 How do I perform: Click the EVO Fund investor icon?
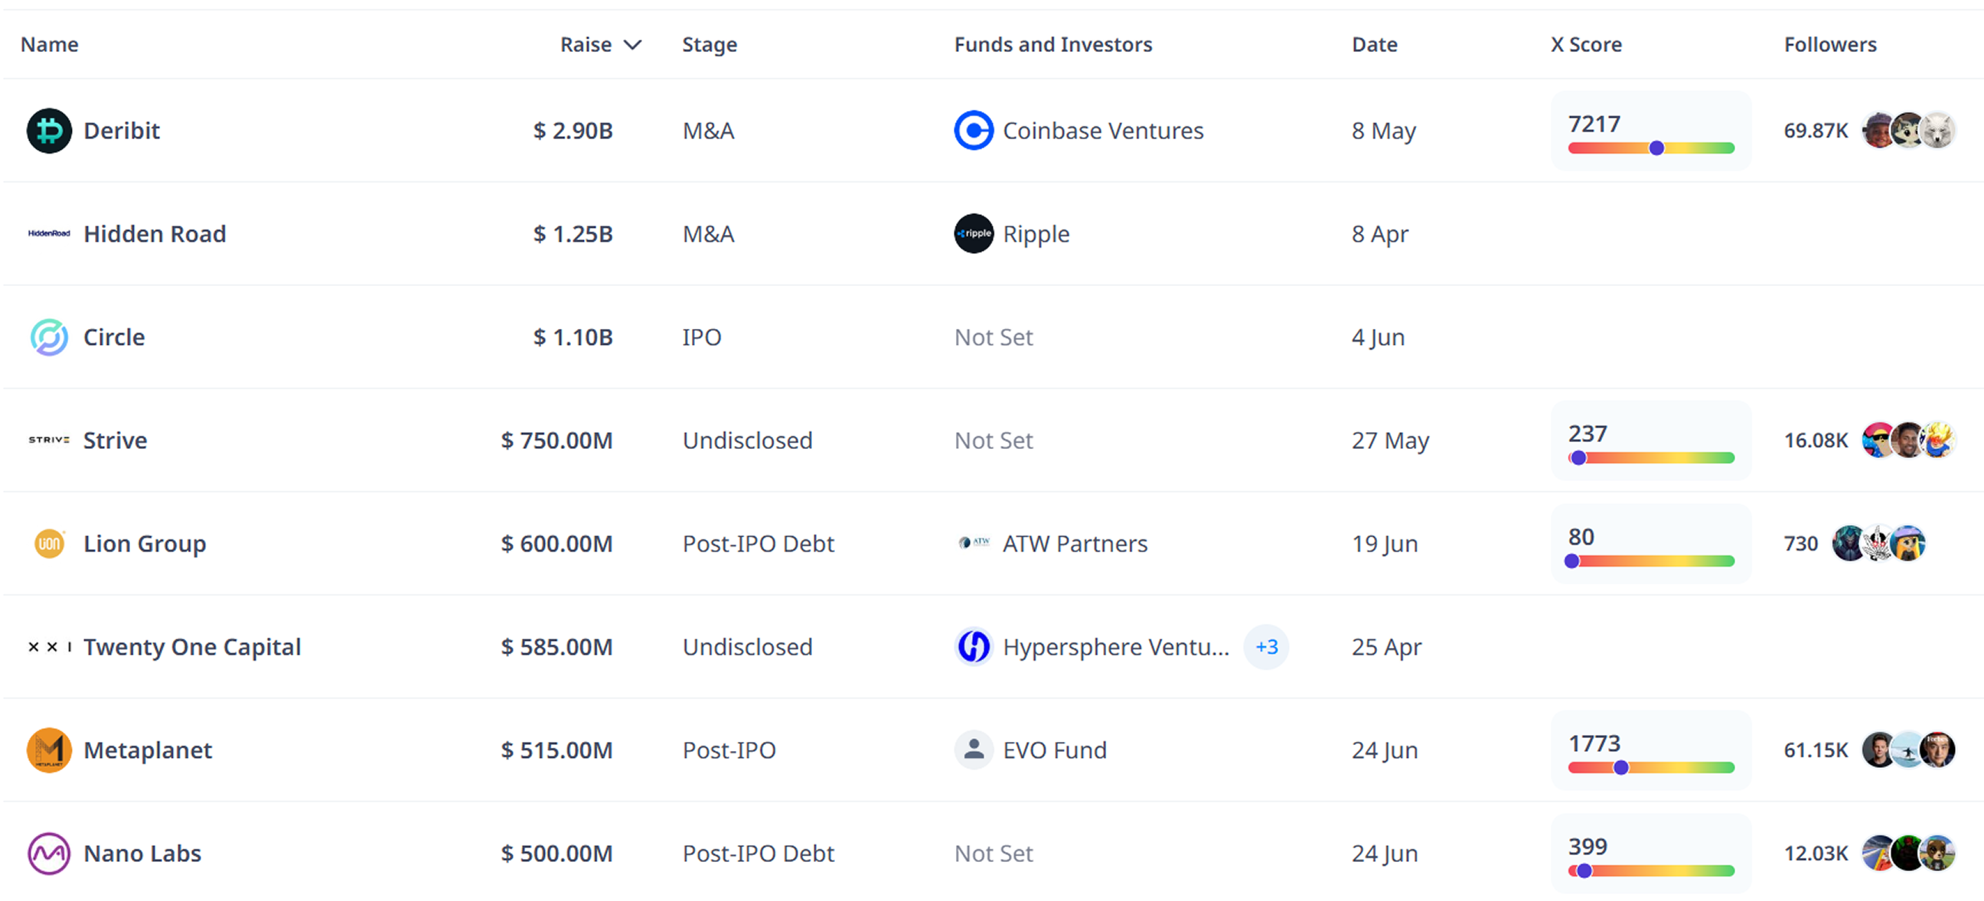point(973,750)
